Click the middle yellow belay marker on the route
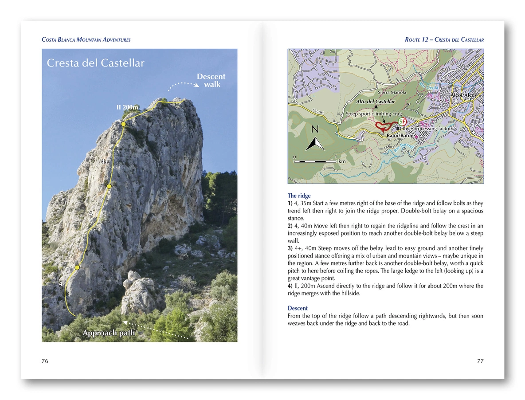The width and height of the screenshot is (525, 400). click(109, 186)
